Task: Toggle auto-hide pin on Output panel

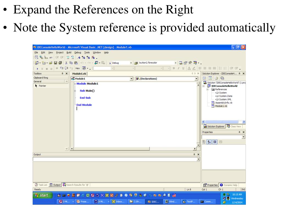Action: [194, 154]
